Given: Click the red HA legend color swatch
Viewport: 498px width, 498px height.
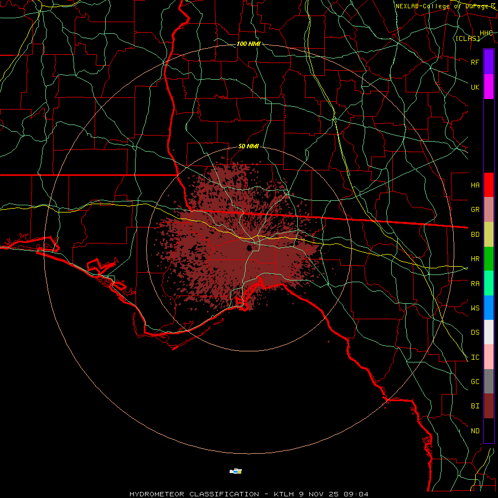Looking at the screenshot, I should 489,185.
